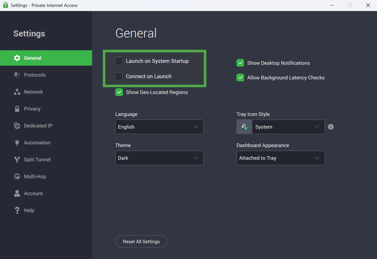This screenshot has height=259, width=377.
Task: Enable Connect on Launch checkbox
Action: click(x=119, y=76)
